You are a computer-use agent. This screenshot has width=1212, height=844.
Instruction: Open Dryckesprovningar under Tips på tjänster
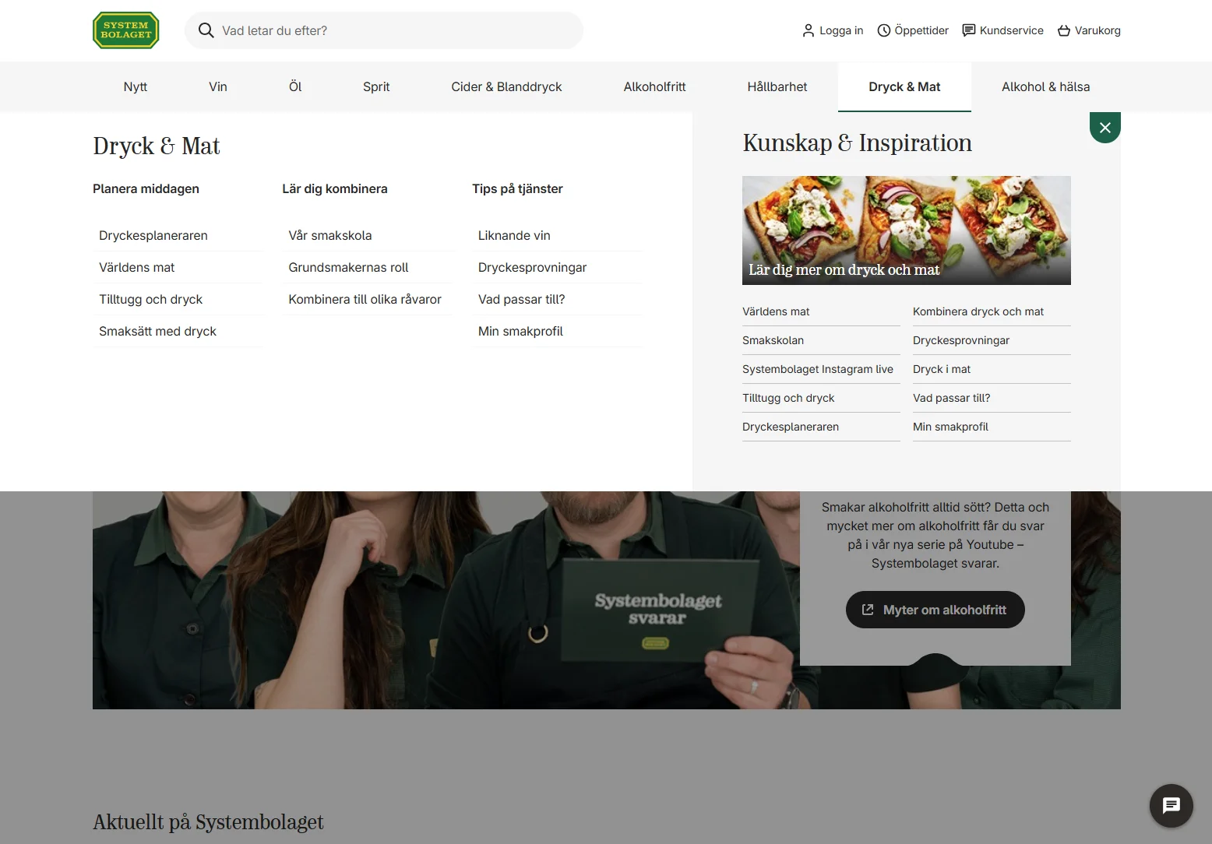pos(557,267)
